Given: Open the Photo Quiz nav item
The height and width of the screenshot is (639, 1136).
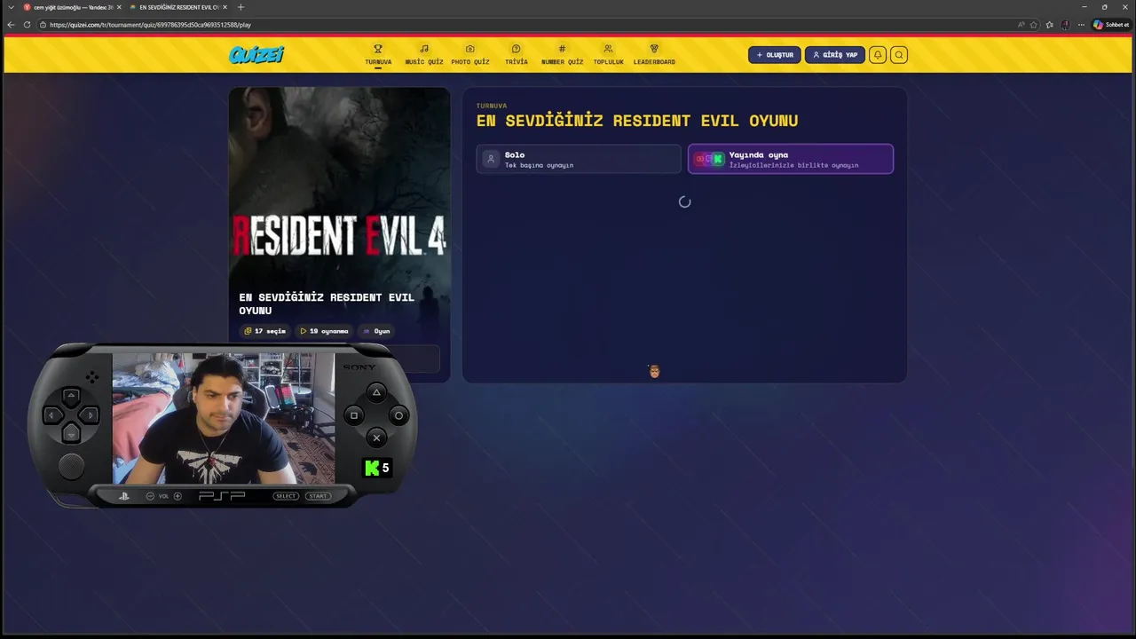Looking at the screenshot, I should 470,55.
